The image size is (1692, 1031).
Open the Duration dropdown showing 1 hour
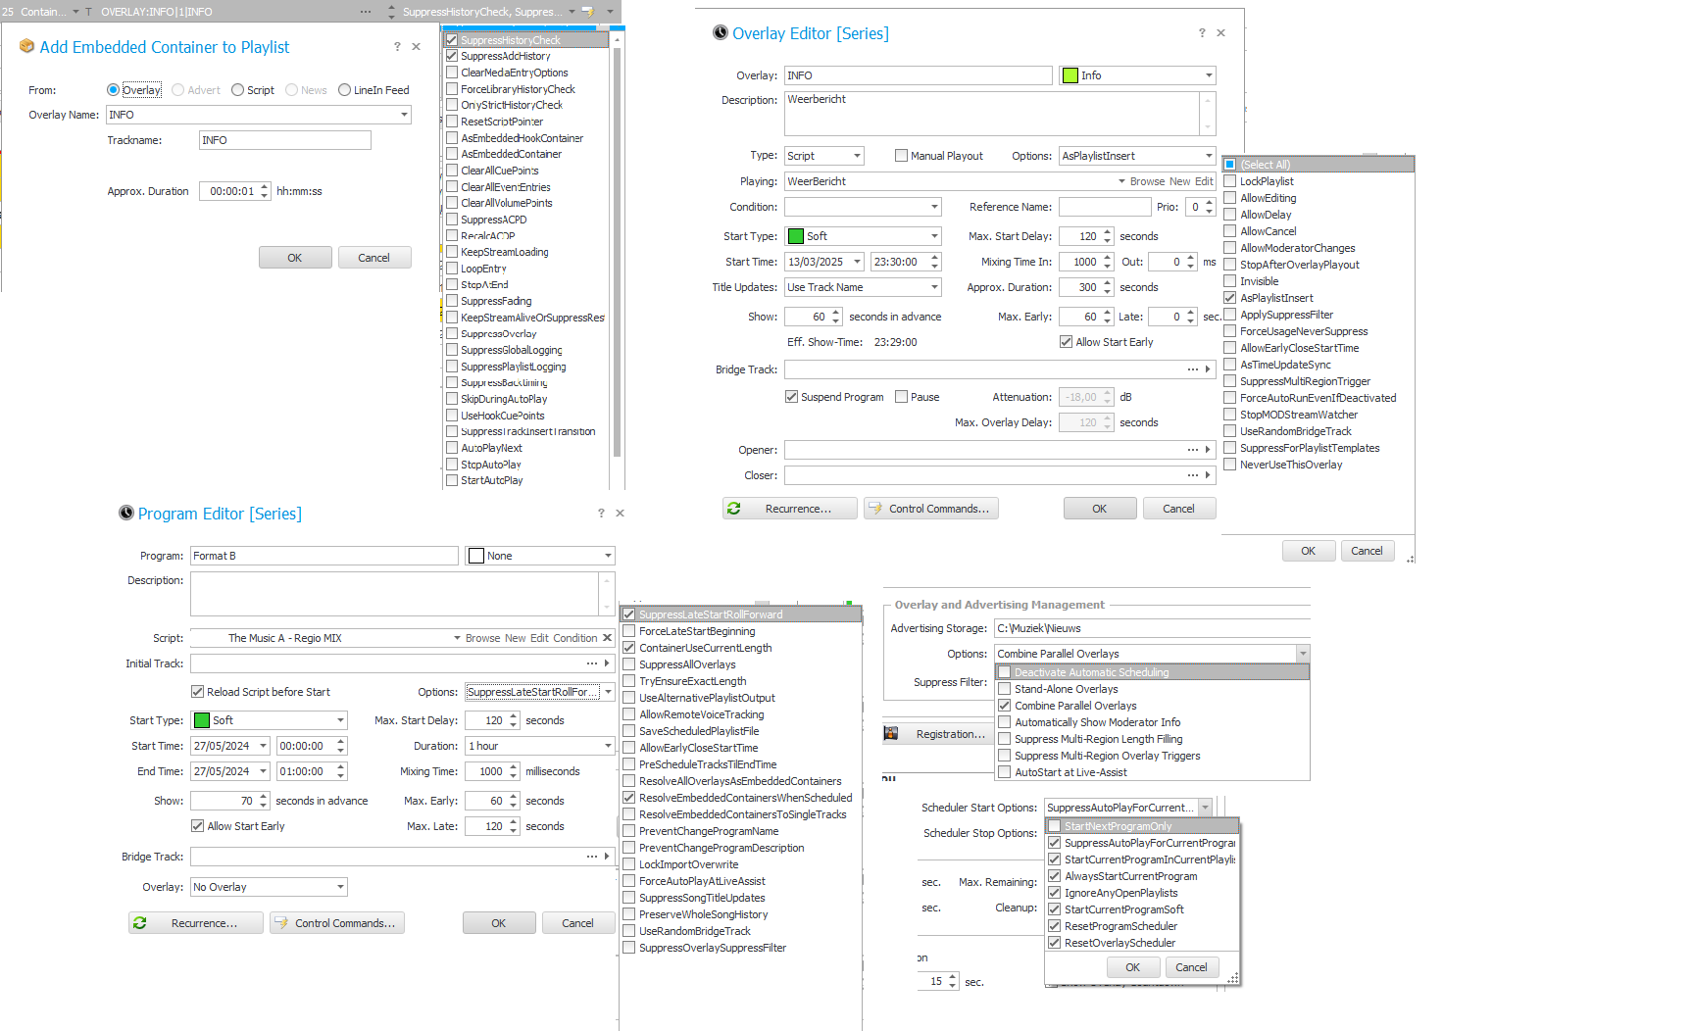pos(608,746)
